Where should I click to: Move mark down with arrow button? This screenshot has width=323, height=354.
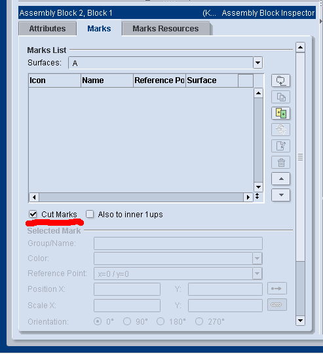coord(280,195)
